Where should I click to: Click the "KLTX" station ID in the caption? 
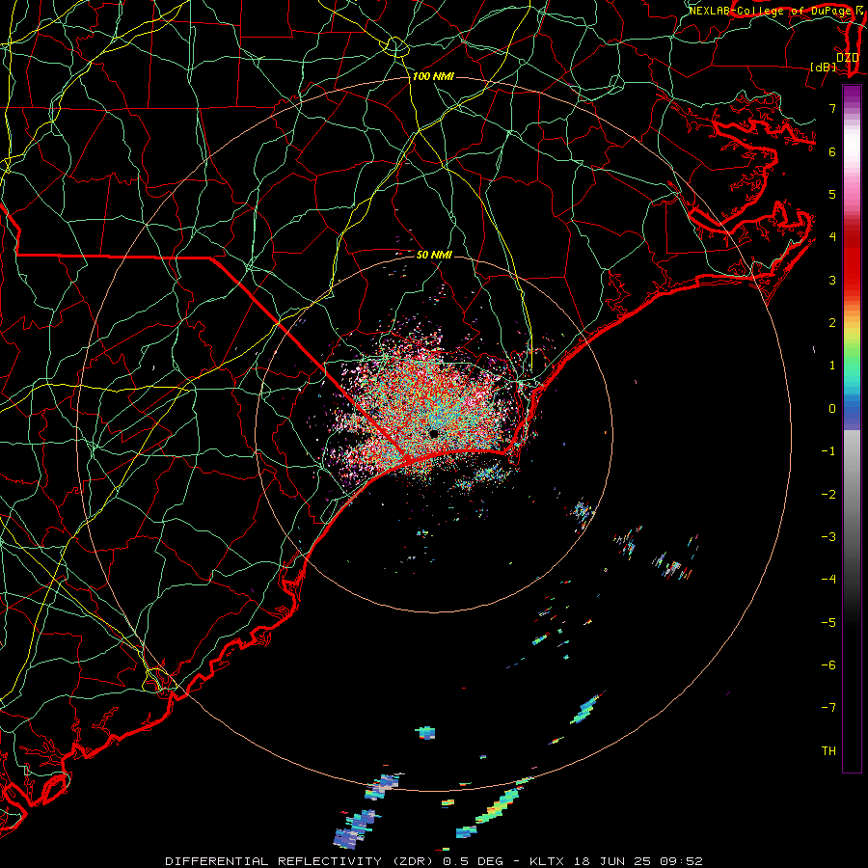click(x=547, y=861)
